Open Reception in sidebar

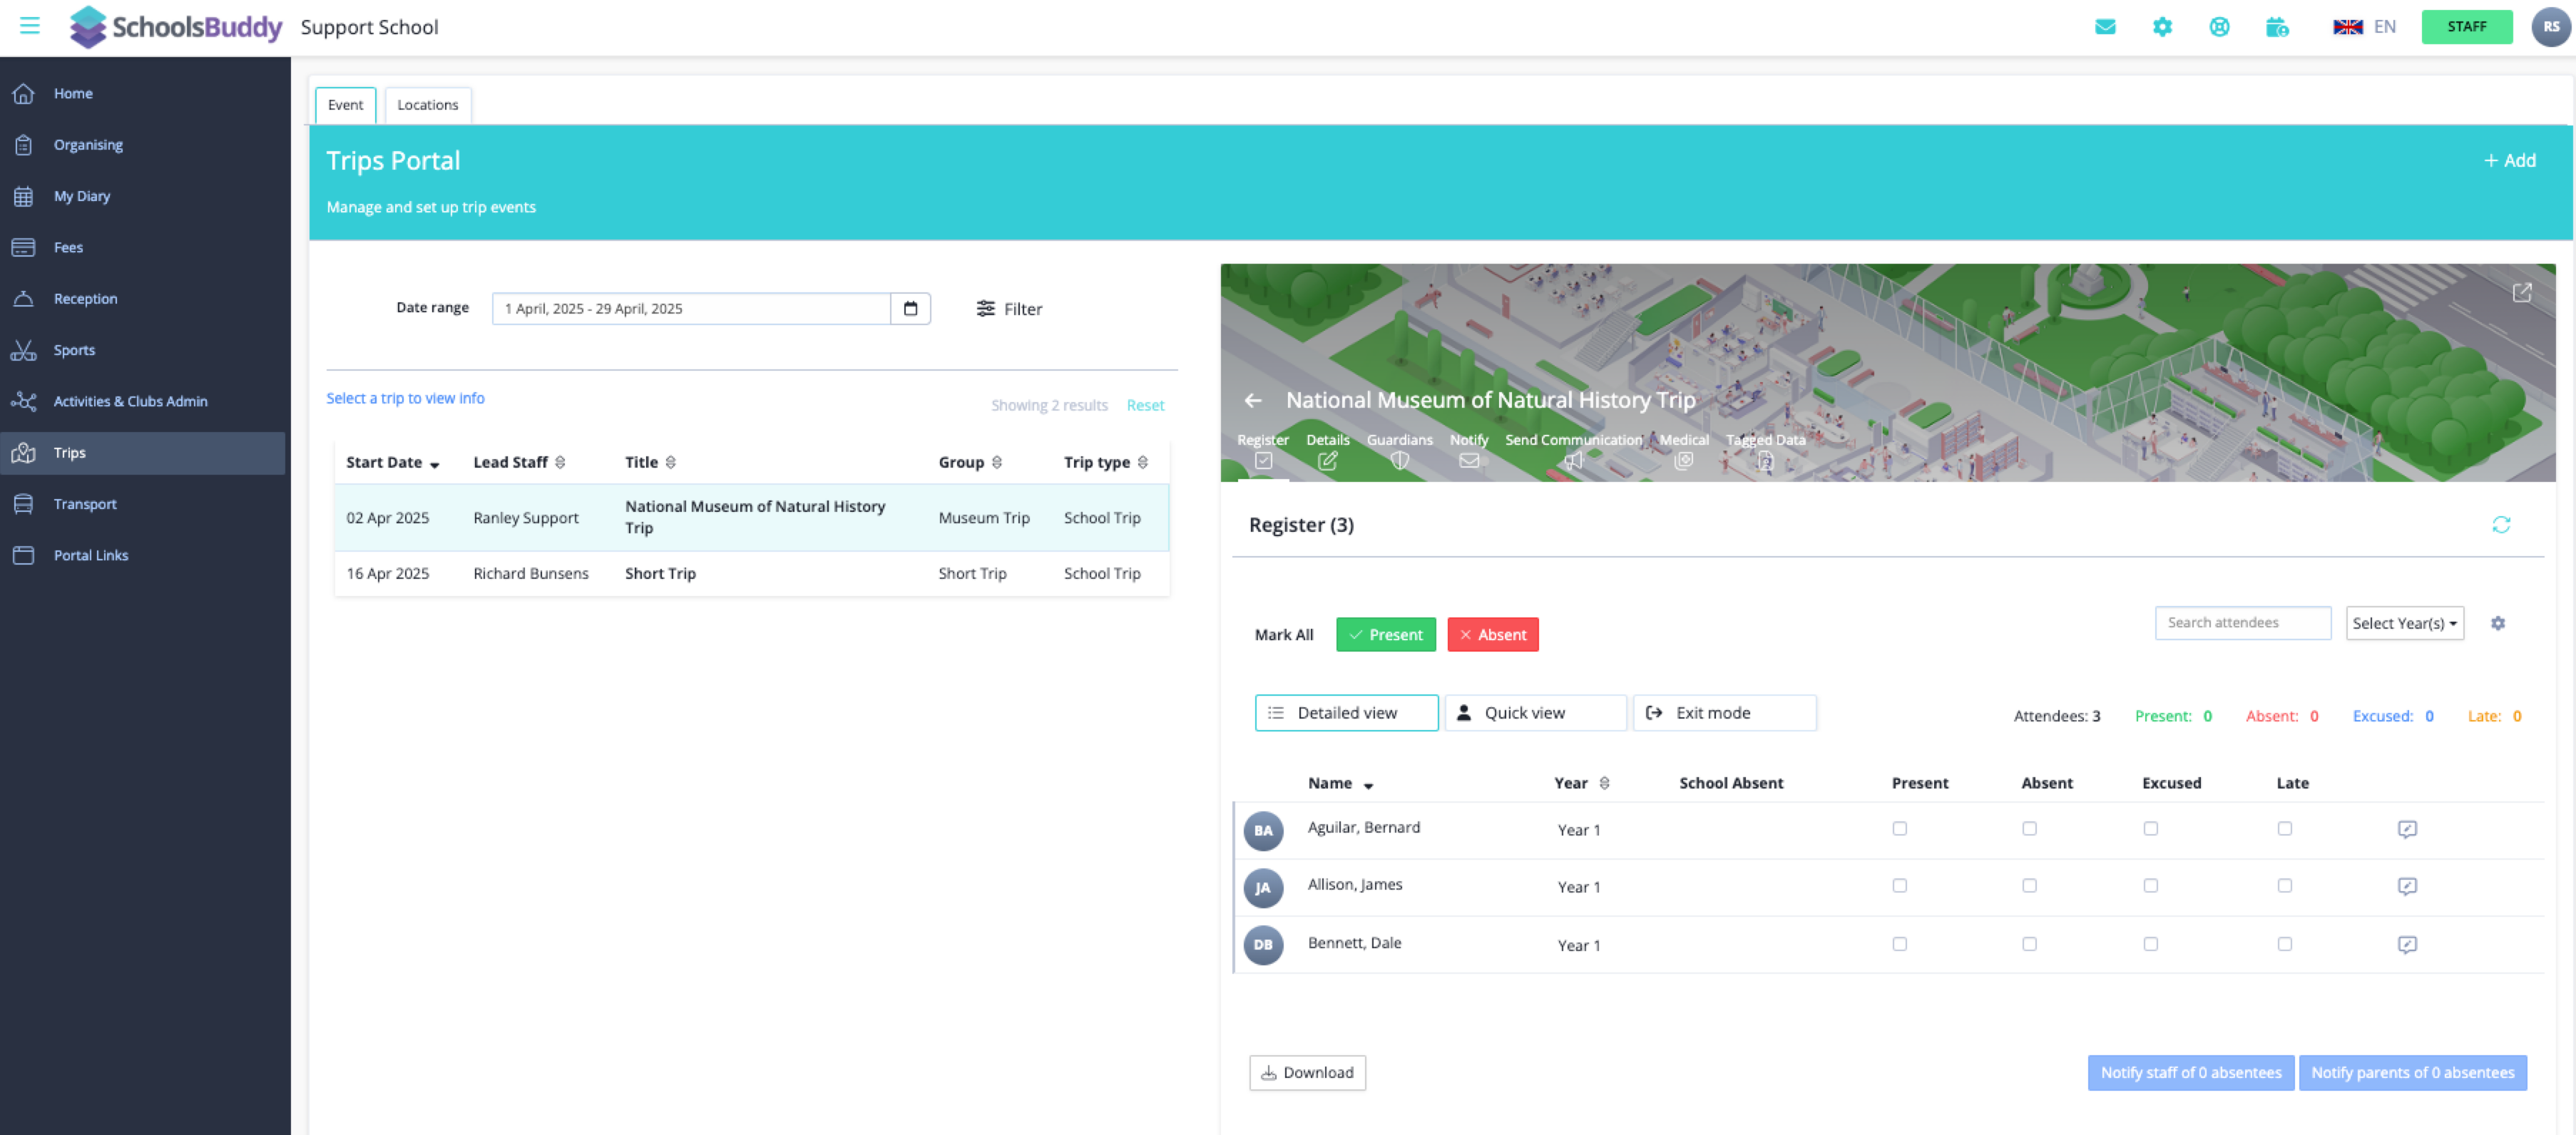point(143,299)
